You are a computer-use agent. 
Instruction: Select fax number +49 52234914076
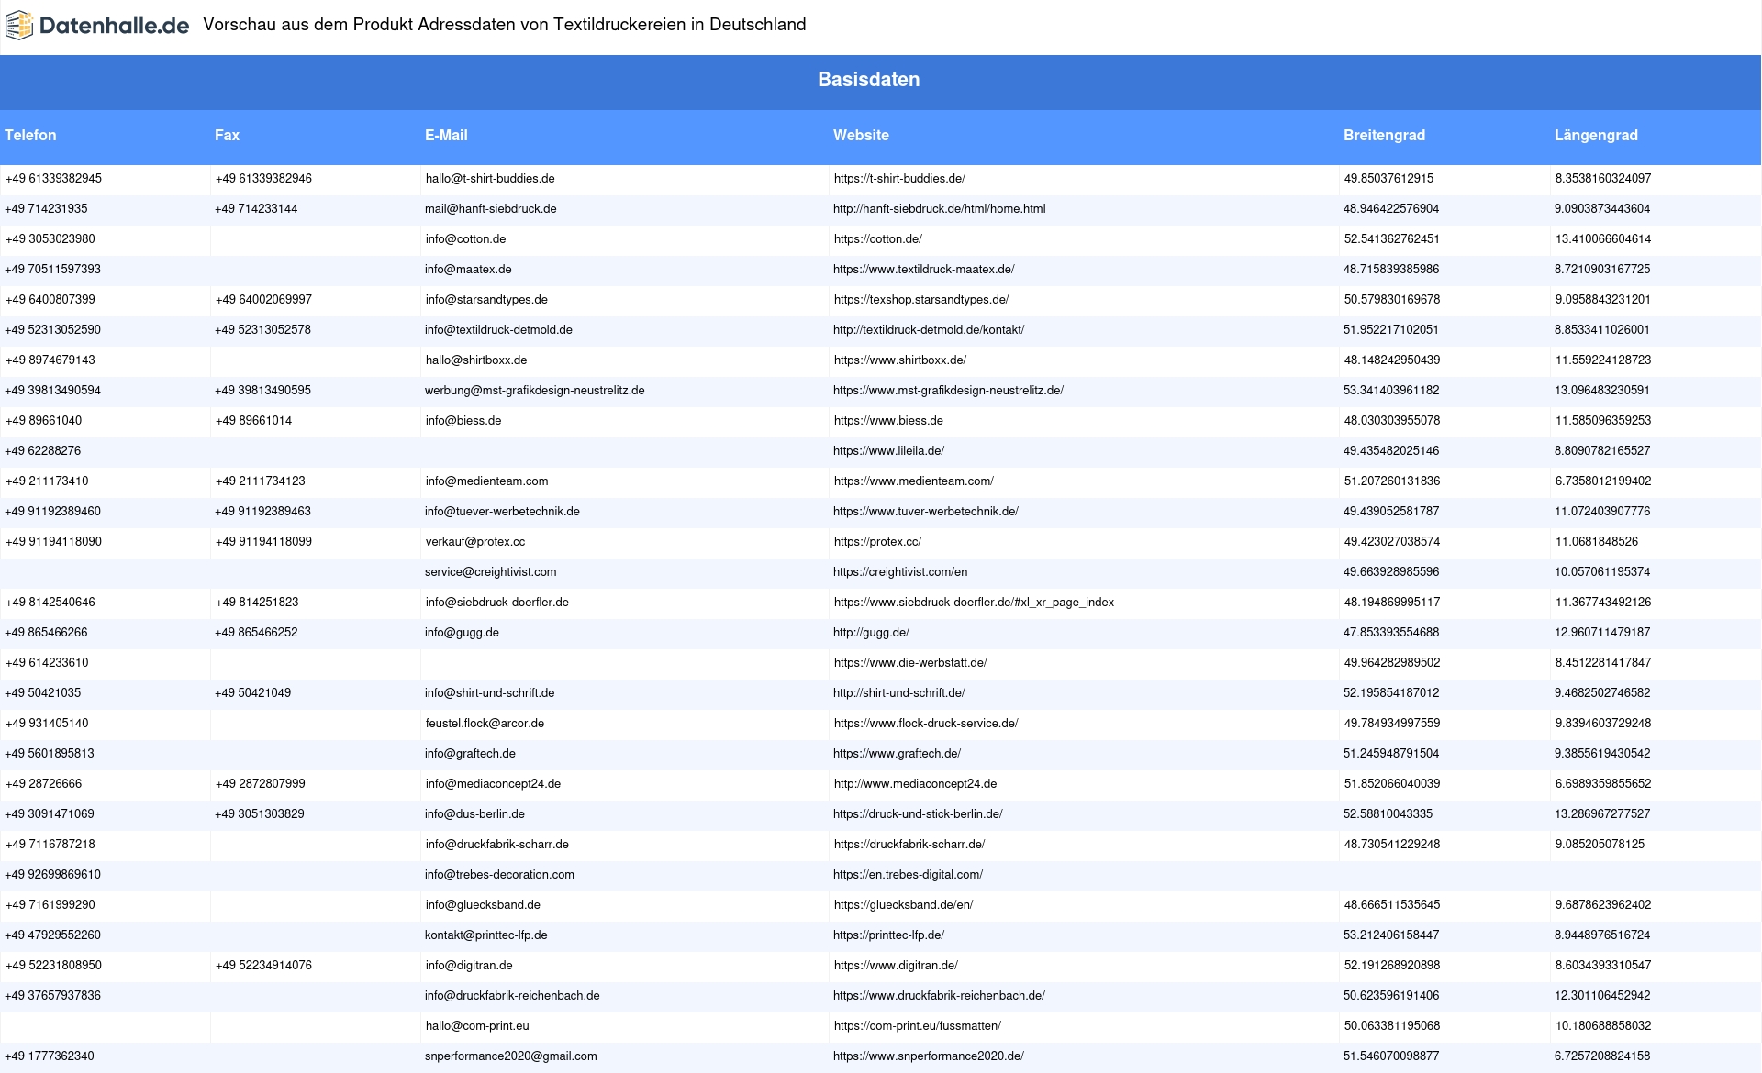pos(263,966)
